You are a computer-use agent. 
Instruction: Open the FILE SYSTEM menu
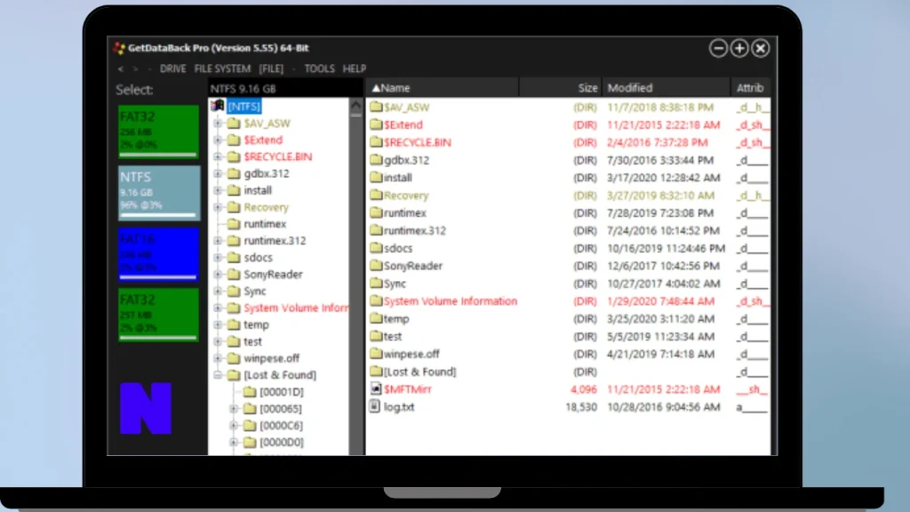[x=222, y=68]
